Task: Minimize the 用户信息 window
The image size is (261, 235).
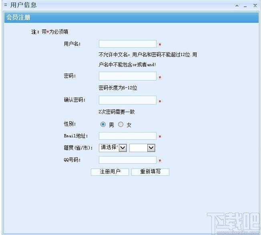Action: coord(245,6)
